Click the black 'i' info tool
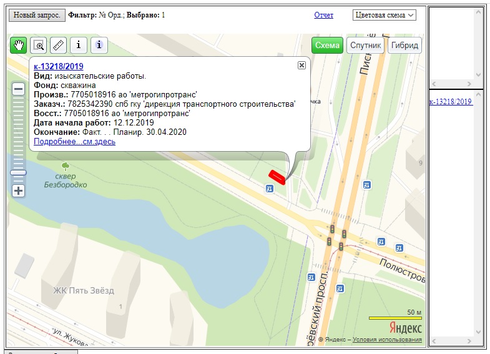This screenshot has height=354, width=490. click(x=78, y=45)
